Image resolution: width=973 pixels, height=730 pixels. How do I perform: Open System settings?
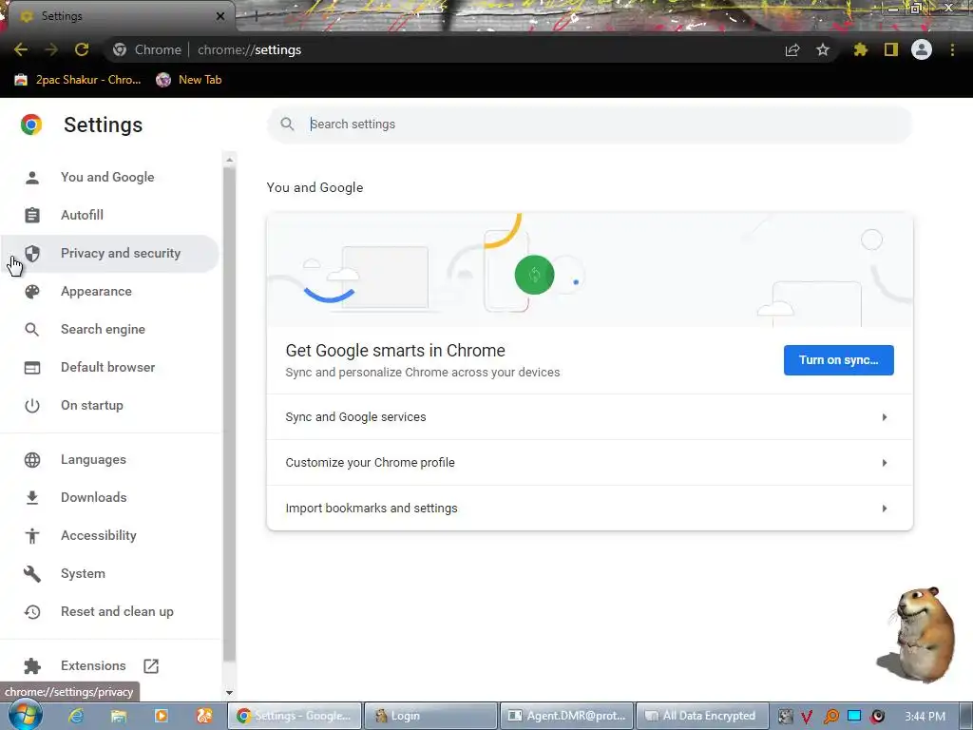click(109, 573)
